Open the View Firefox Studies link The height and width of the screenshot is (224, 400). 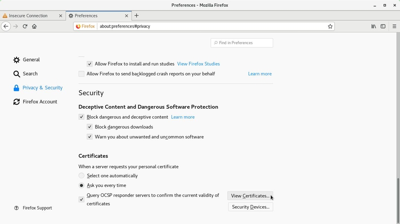198,64
